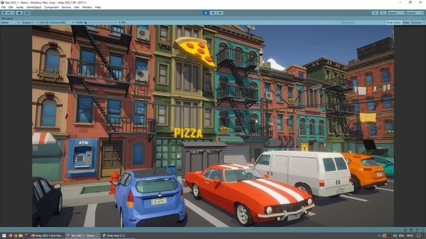Click the ENG language indicator in the tray
426x239 pixels.
pyautogui.click(x=401, y=236)
